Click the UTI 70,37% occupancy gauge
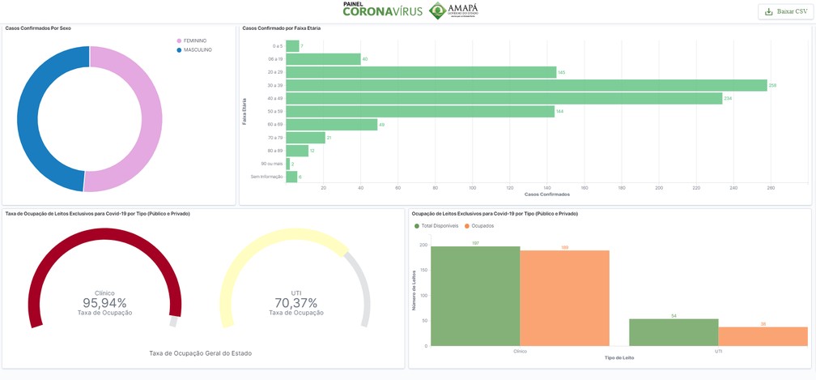The height and width of the screenshot is (380, 816). click(296, 278)
